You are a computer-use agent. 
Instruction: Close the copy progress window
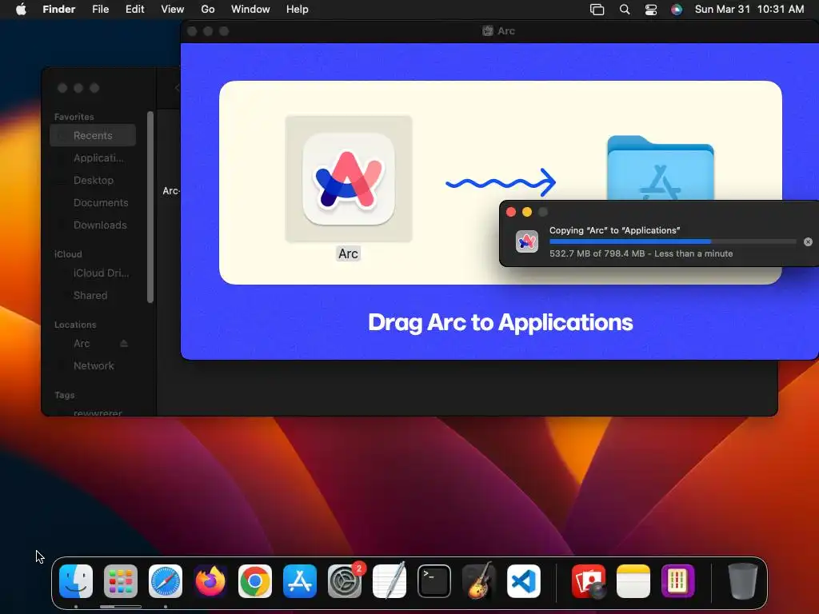[x=511, y=211]
